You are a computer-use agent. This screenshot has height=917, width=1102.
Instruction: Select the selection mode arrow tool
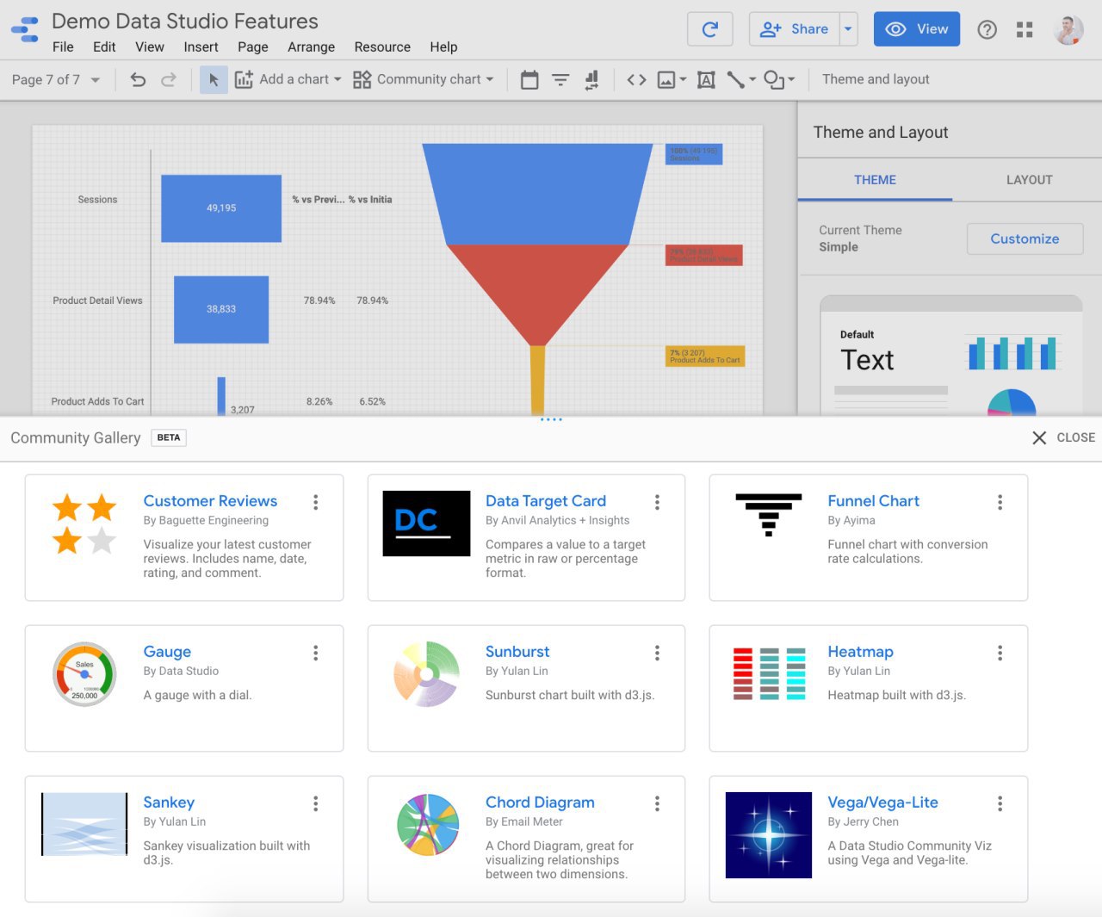tap(214, 79)
